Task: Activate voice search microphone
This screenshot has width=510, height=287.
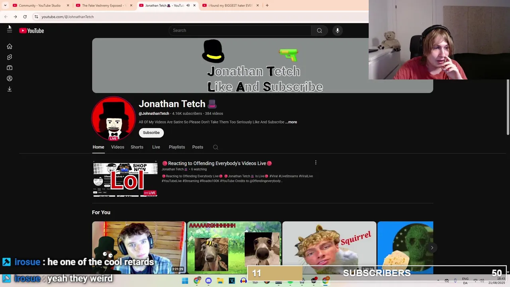Action: 337,30
